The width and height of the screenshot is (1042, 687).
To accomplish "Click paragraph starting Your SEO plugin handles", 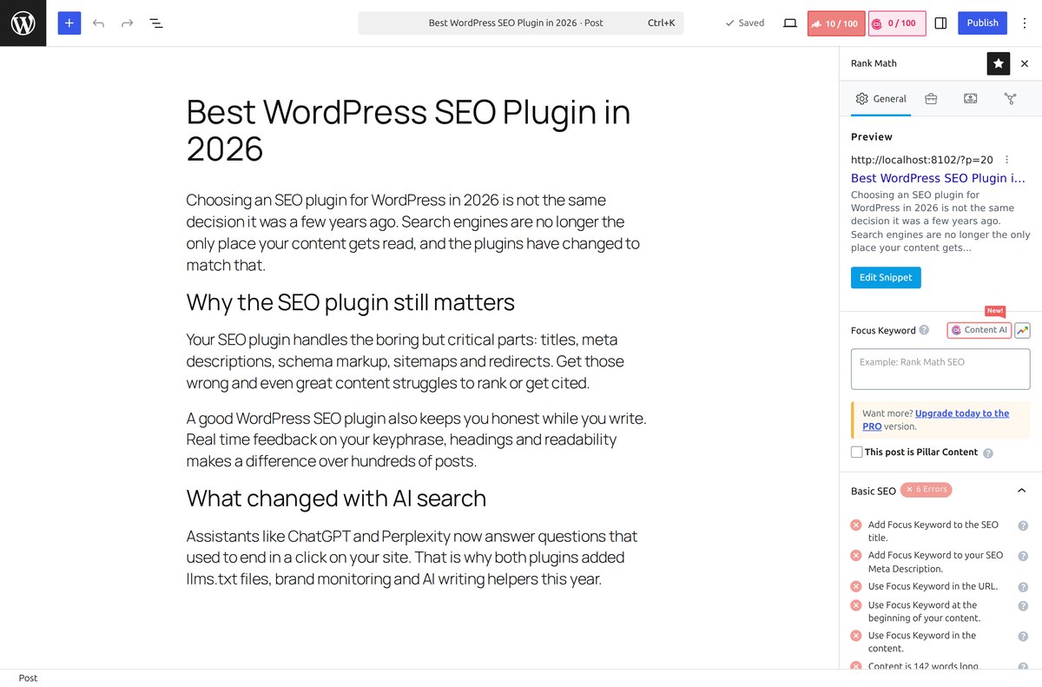I will [x=417, y=361].
